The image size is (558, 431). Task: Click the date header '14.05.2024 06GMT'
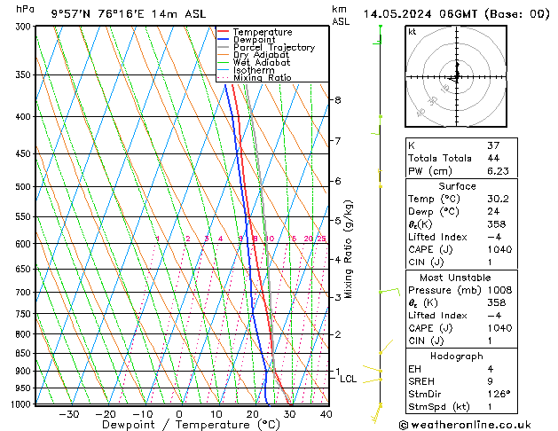[420, 14]
